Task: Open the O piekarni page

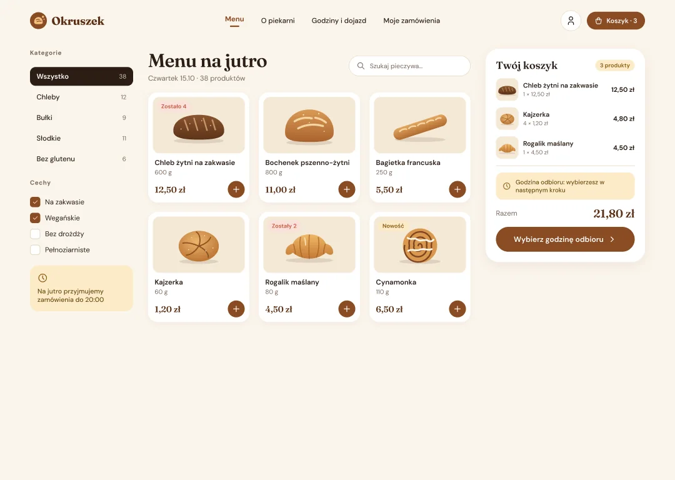Action: coord(277,21)
